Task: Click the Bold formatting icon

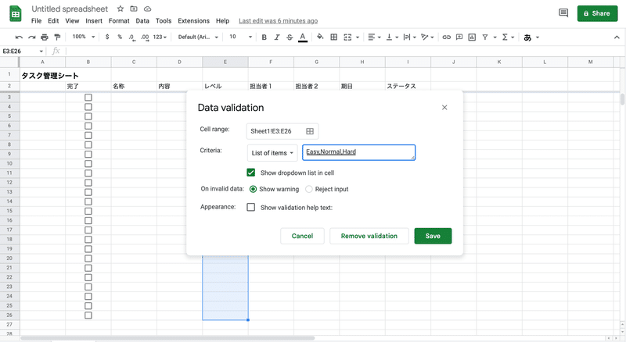Action: click(264, 37)
